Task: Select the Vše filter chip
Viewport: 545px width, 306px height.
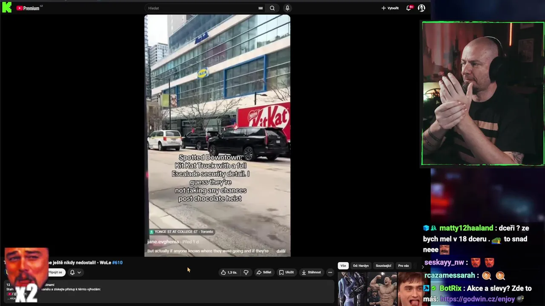Action: click(343, 266)
